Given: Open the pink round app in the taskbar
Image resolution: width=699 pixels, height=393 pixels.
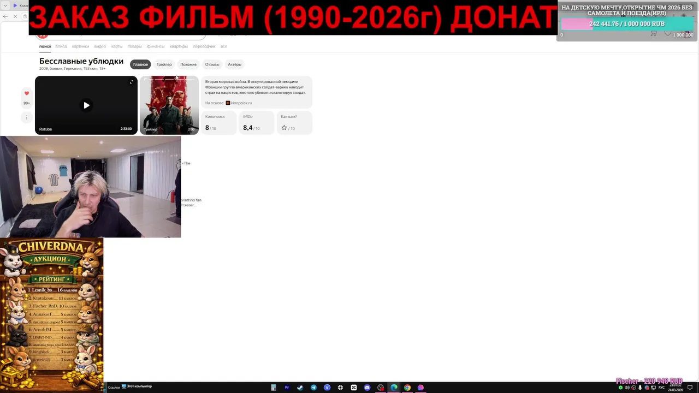Looking at the screenshot, I should pyautogui.click(x=420, y=388).
